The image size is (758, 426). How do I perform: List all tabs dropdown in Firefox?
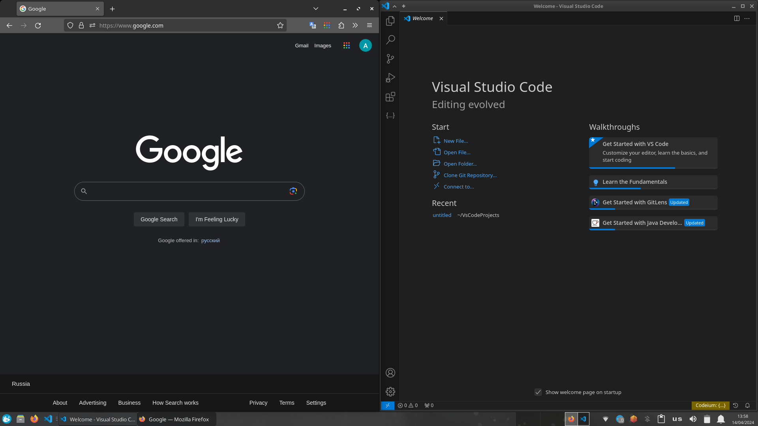click(316, 9)
